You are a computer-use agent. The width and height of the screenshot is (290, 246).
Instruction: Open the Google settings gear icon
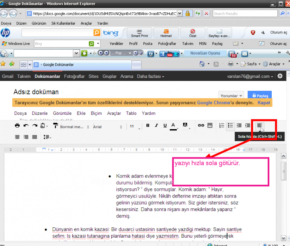pyautogui.click(x=280, y=76)
